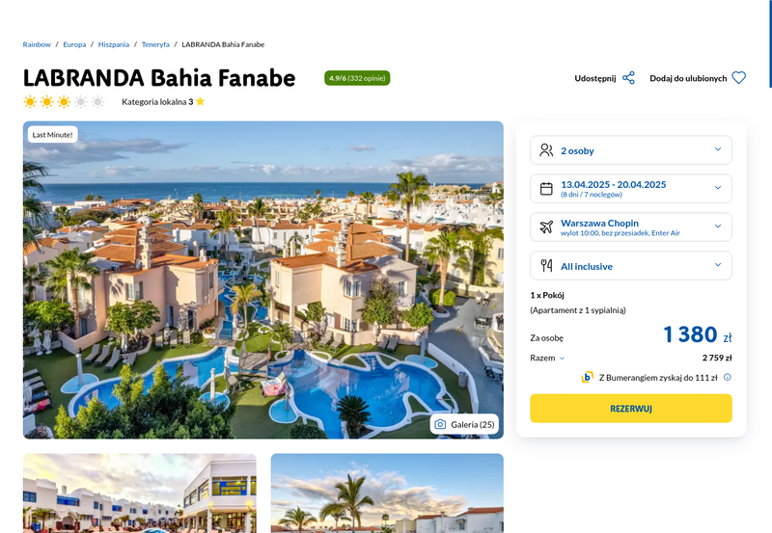This screenshot has width=772, height=533.
Task: Click the Bumerang logo icon
Action: 587,378
